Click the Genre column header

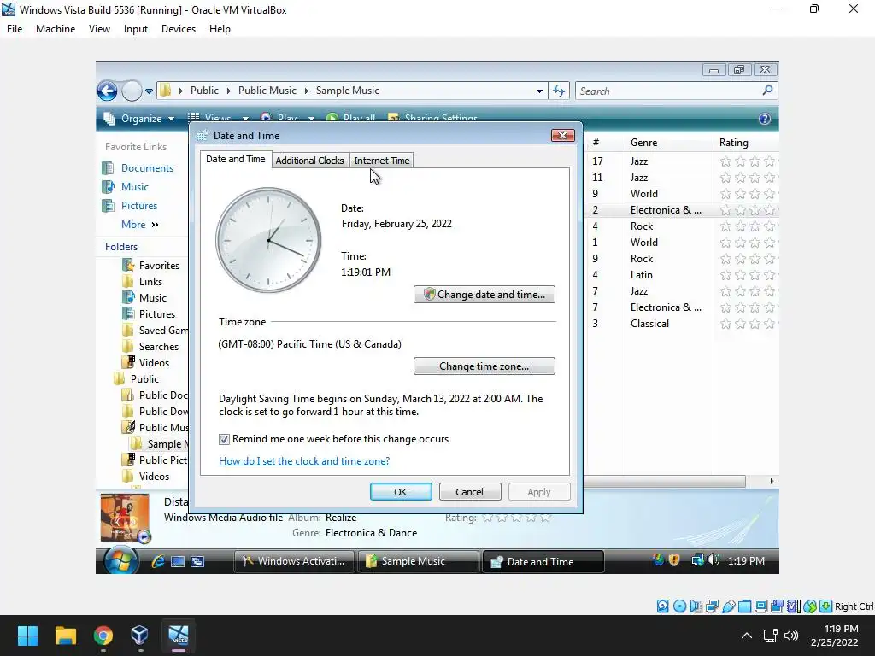tap(668, 143)
